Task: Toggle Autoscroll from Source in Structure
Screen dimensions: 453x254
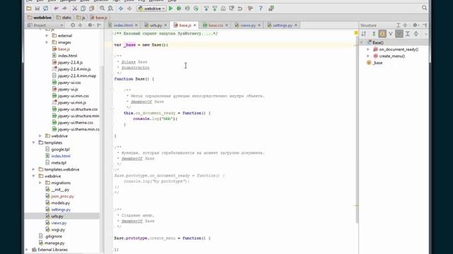Action: click(416, 34)
